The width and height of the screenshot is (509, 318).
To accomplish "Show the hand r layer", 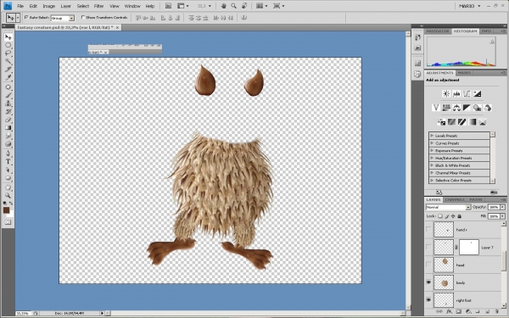I will pos(428,230).
